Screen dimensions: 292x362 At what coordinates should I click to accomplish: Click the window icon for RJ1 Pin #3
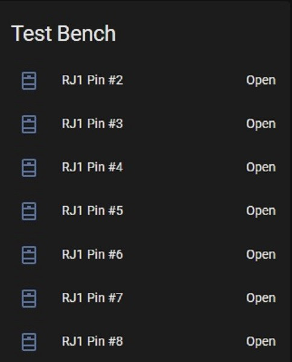pos(29,124)
